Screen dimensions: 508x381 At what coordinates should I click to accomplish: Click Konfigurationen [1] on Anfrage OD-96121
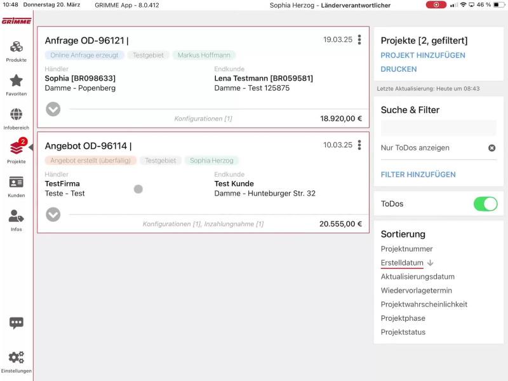click(203, 119)
